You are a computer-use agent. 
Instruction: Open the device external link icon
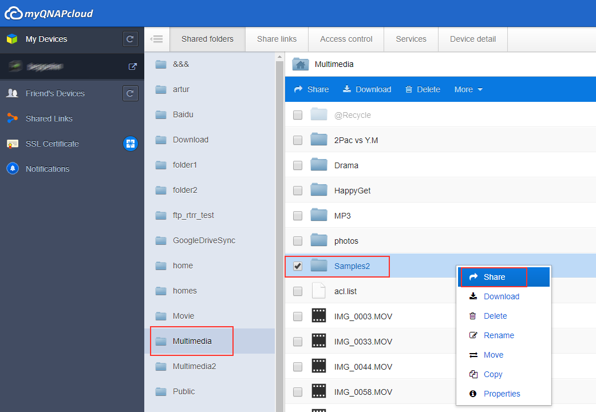pos(132,66)
